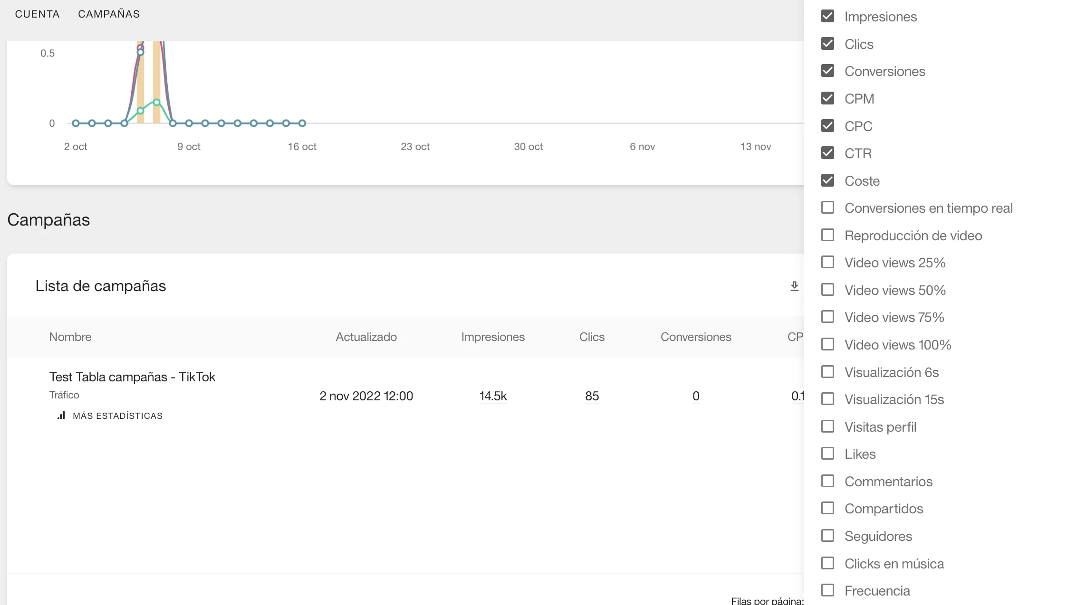Tick the Likes checkbox
Image resolution: width=1076 pixels, height=605 pixels.
pyautogui.click(x=827, y=454)
